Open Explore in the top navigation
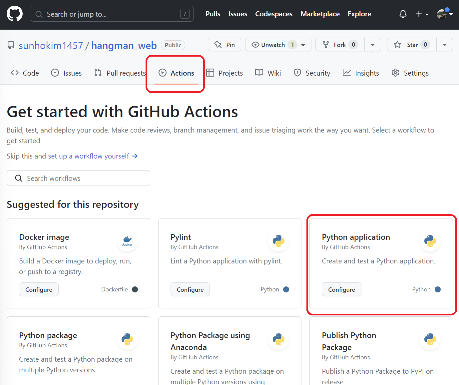Screen dimensions: 459x385 [359, 14]
